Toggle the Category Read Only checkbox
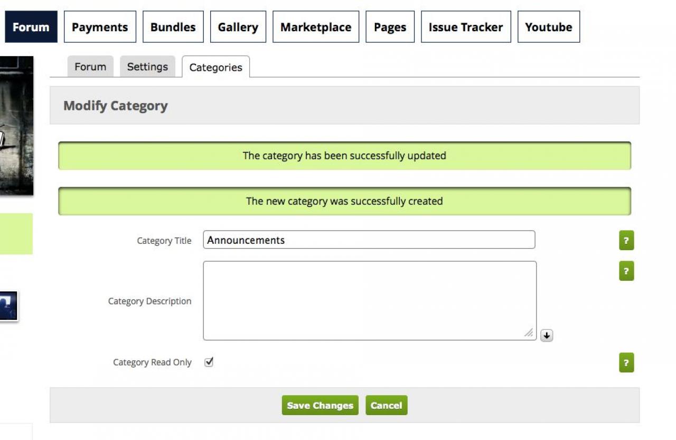Screen dimensions: 676x440 (x=209, y=362)
